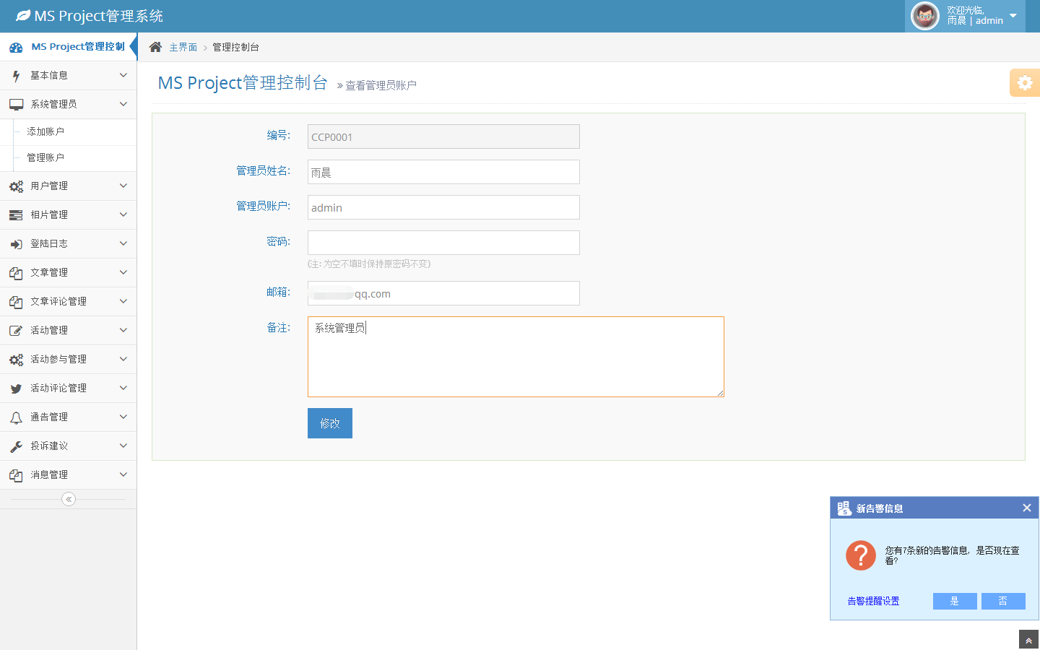Image resolution: width=1040 pixels, height=650 pixels.
Task: Click 是 in the alert popup
Action: pos(954,601)
